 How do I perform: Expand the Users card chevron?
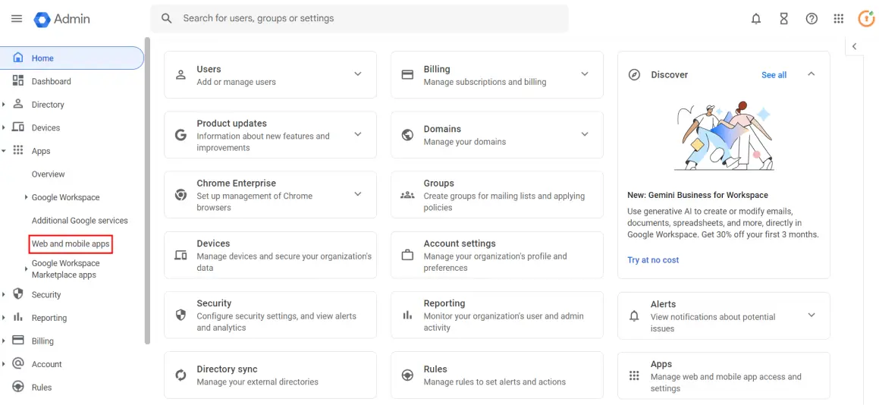click(358, 74)
